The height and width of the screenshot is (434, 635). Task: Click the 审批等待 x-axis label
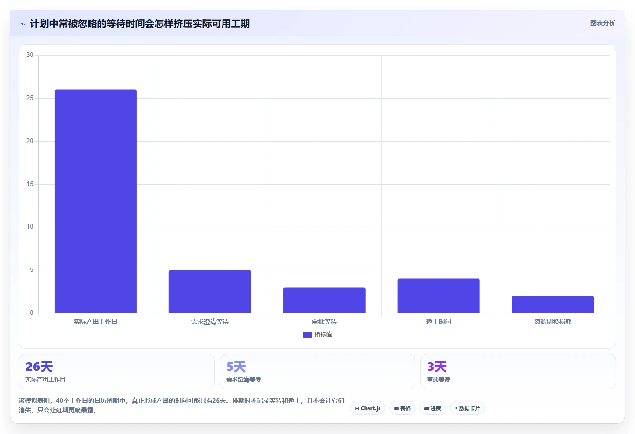(324, 322)
